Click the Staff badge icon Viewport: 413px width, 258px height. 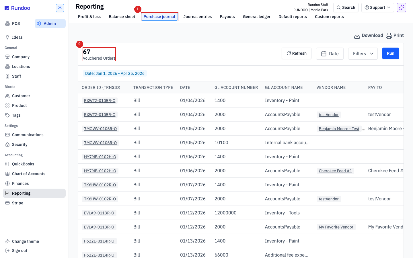tap(7, 76)
